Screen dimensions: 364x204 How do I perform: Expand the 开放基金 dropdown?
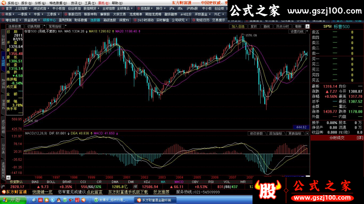click(x=210, y=14)
